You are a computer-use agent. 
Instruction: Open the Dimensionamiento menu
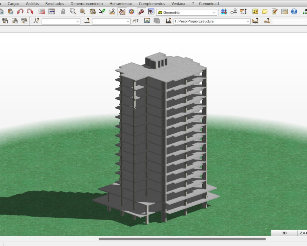tap(87, 4)
